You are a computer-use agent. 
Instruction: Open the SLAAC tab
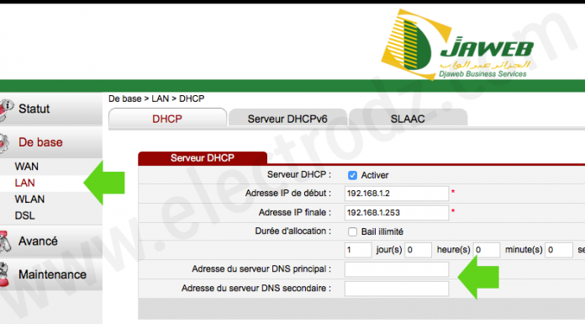pyautogui.click(x=408, y=119)
